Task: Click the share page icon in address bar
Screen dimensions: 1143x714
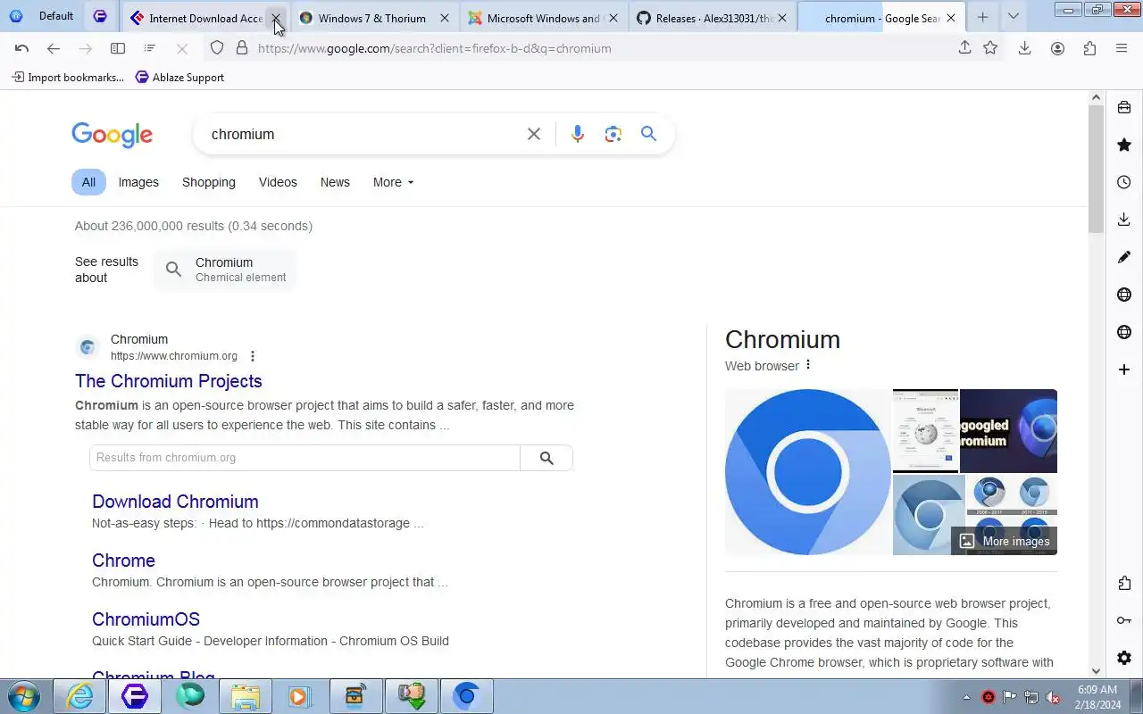Action: pyautogui.click(x=964, y=48)
